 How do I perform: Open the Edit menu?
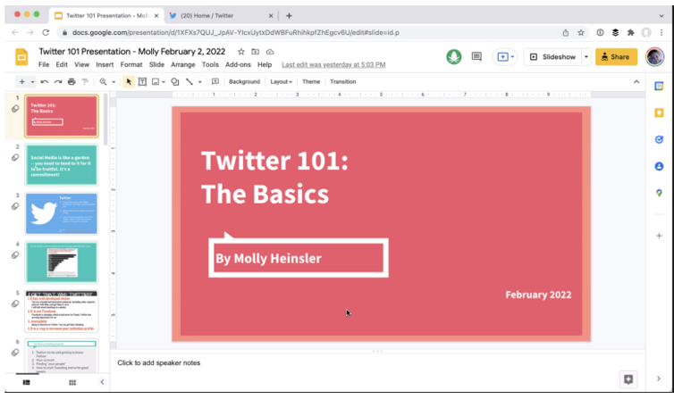click(x=62, y=65)
